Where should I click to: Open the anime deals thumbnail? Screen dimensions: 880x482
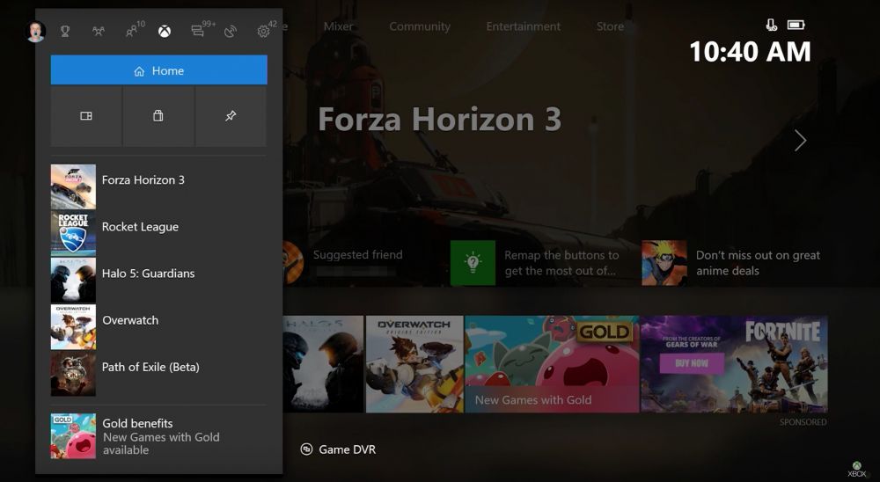coord(664,263)
